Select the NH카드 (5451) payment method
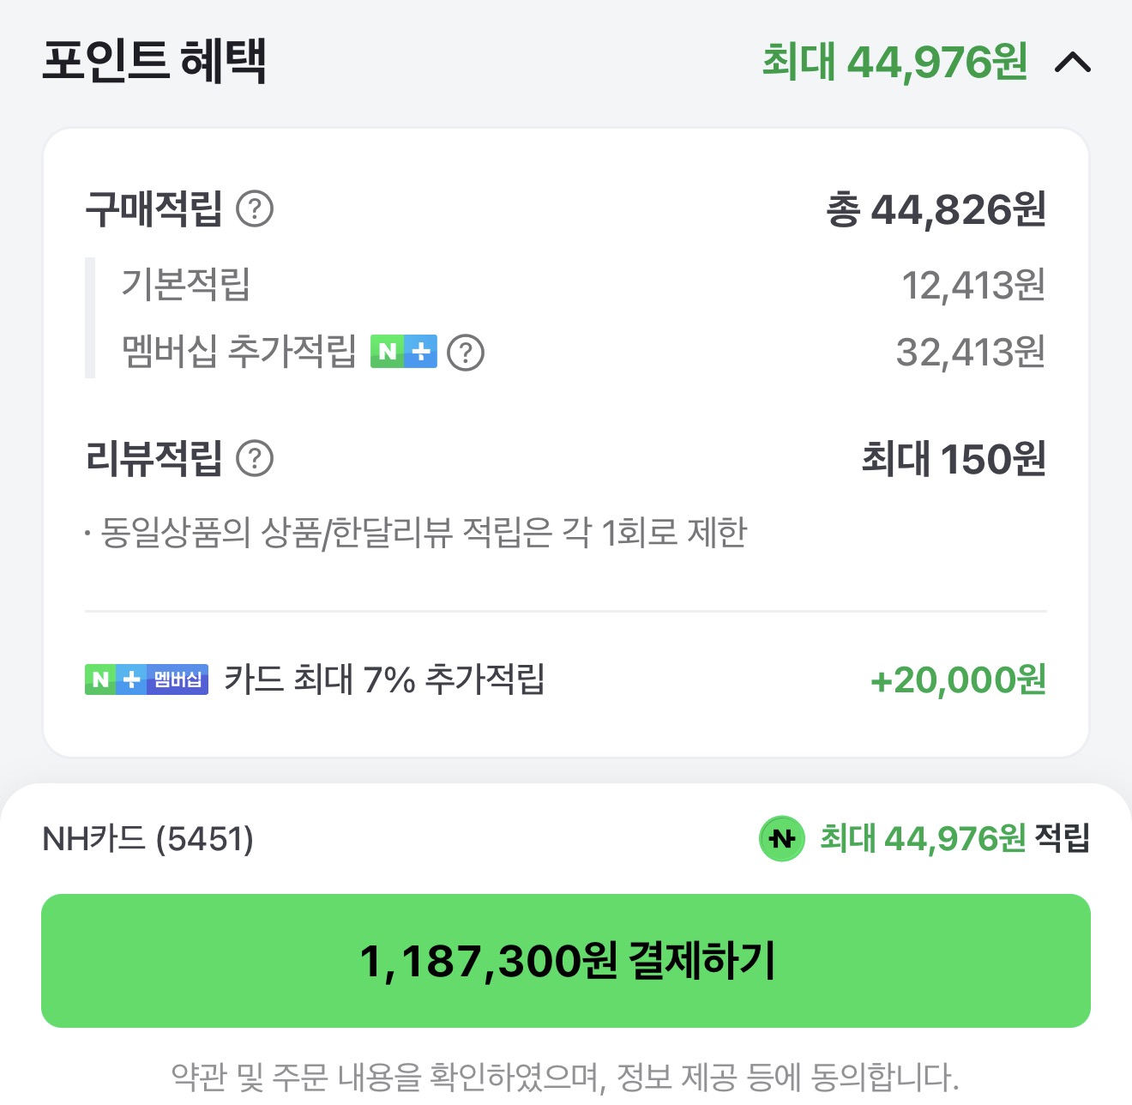This screenshot has width=1132, height=1105. click(x=148, y=838)
